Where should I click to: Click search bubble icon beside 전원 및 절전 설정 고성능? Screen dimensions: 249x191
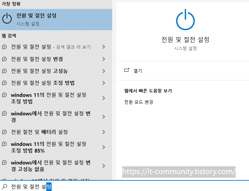pos(4,71)
